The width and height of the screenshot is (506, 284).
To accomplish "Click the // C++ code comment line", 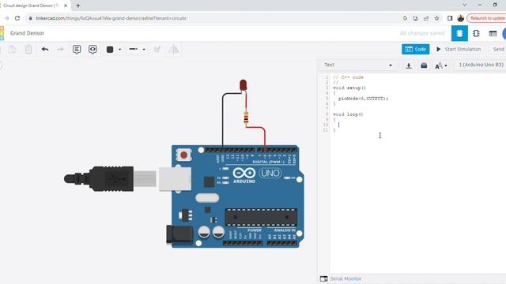I will coord(348,77).
